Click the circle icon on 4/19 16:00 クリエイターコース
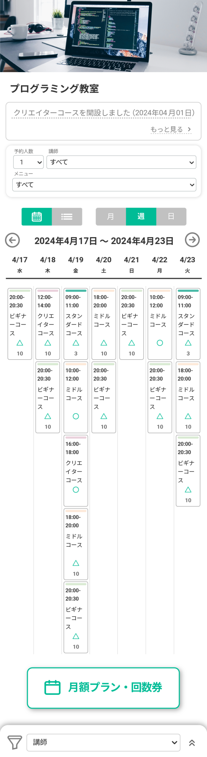The image size is (207, 757). click(76, 490)
